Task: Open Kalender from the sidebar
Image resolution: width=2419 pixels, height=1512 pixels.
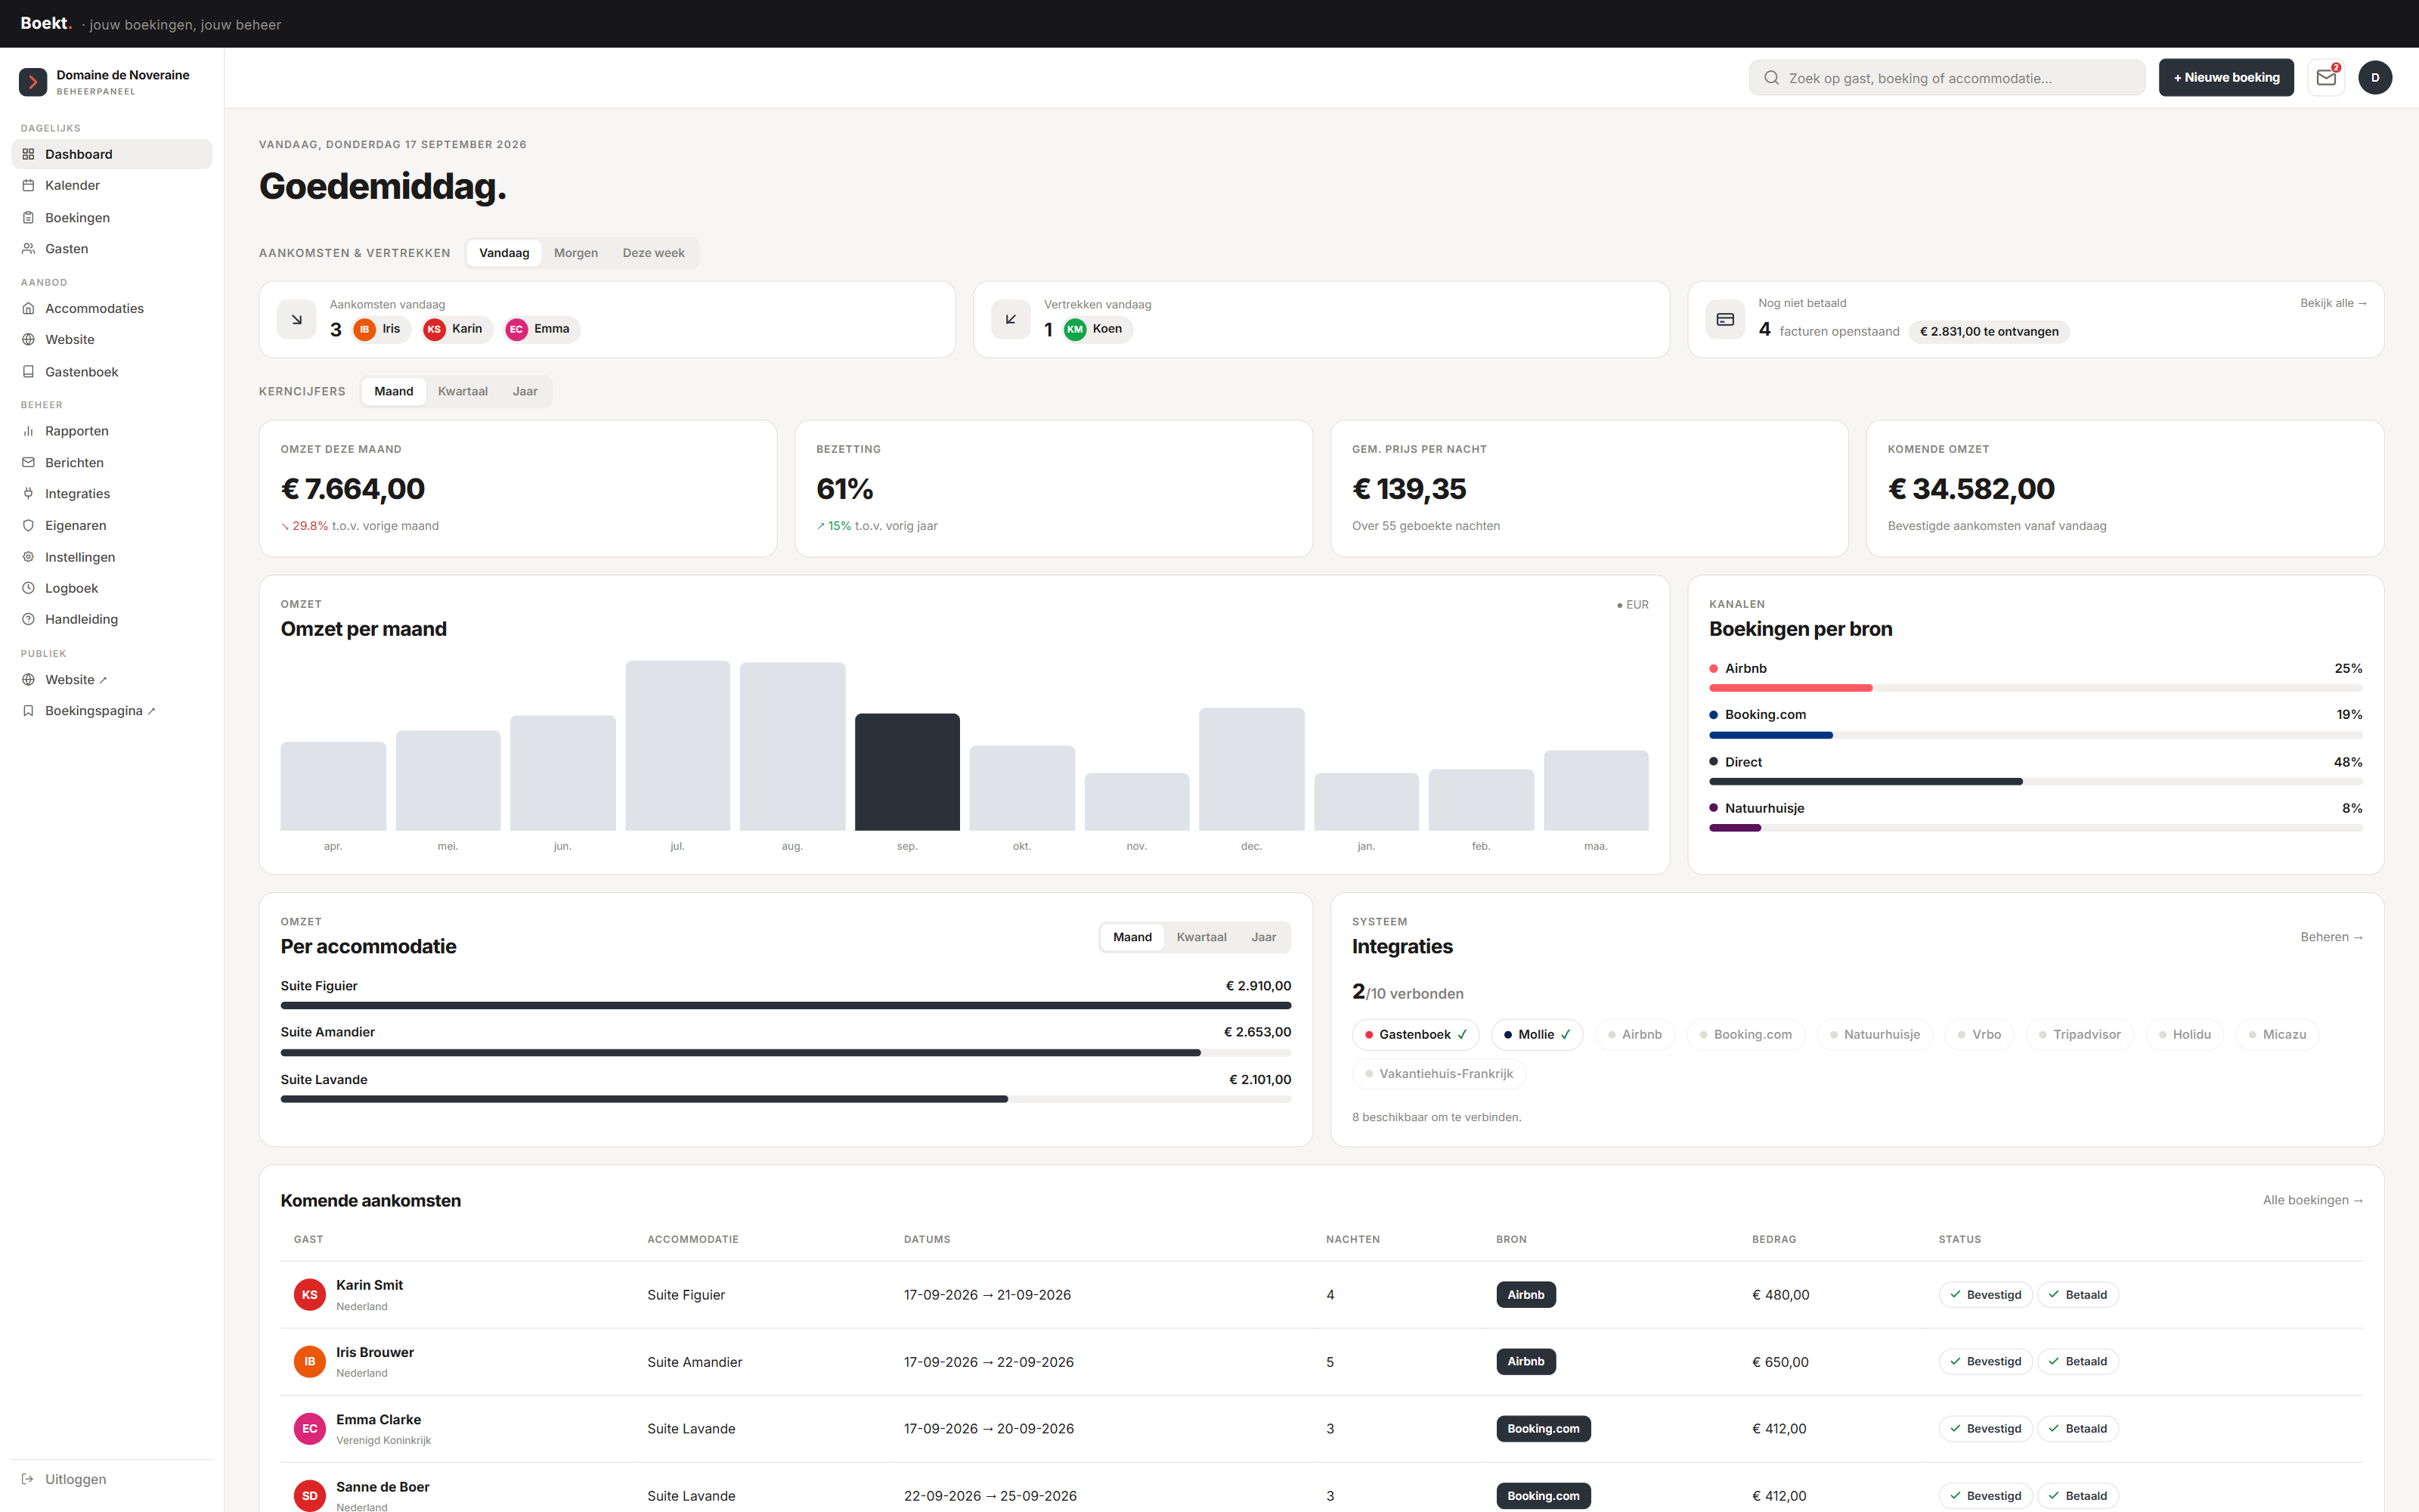Action: pyautogui.click(x=112, y=185)
